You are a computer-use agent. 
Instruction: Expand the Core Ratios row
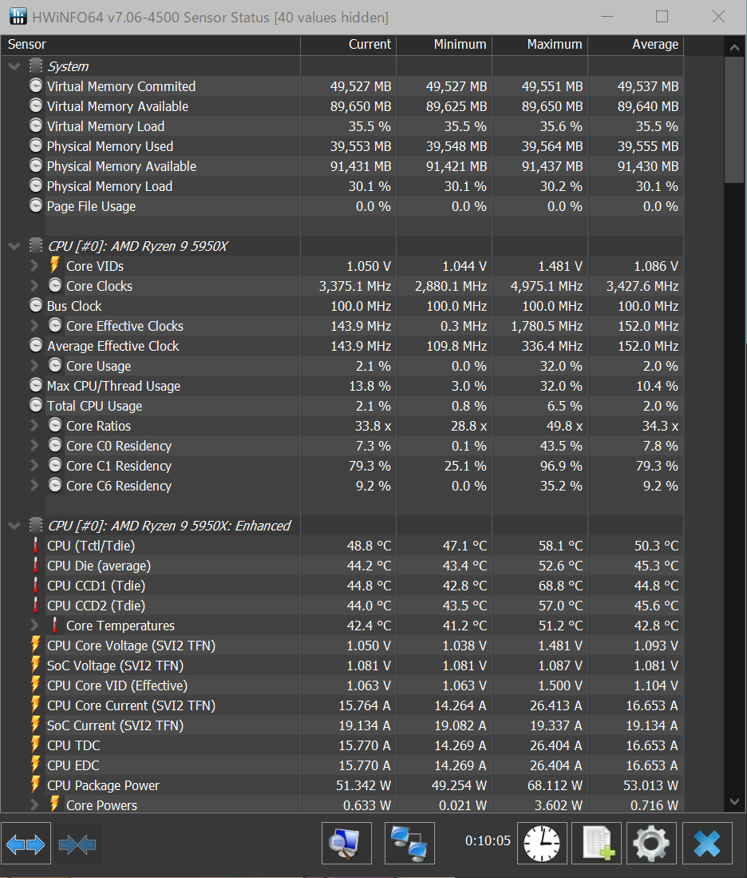pyautogui.click(x=34, y=426)
